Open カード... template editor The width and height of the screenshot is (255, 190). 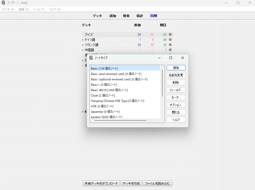point(176,98)
